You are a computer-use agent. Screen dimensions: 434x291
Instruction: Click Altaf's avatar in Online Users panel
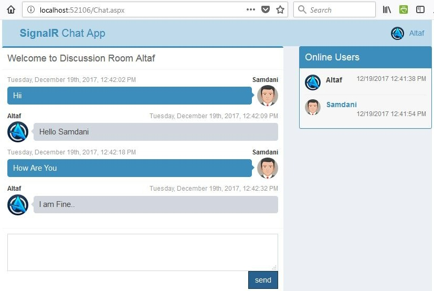click(313, 82)
